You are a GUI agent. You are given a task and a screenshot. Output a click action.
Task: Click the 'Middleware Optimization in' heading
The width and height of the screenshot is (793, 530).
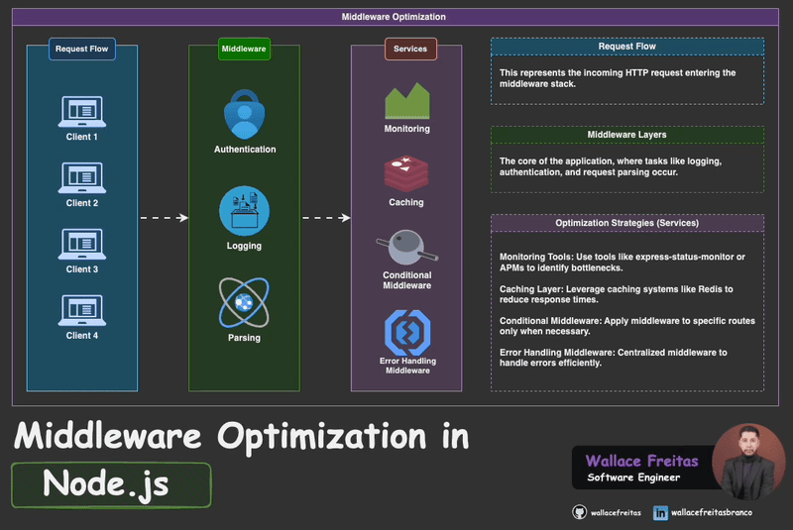[242, 436]
